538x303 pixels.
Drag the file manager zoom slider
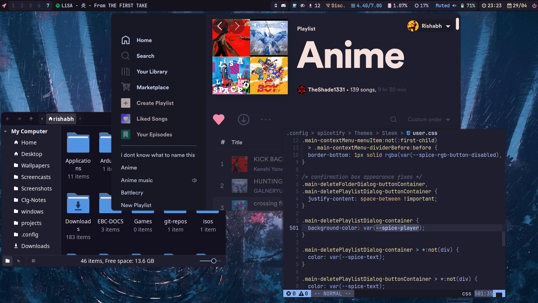(x=214, y=261)
